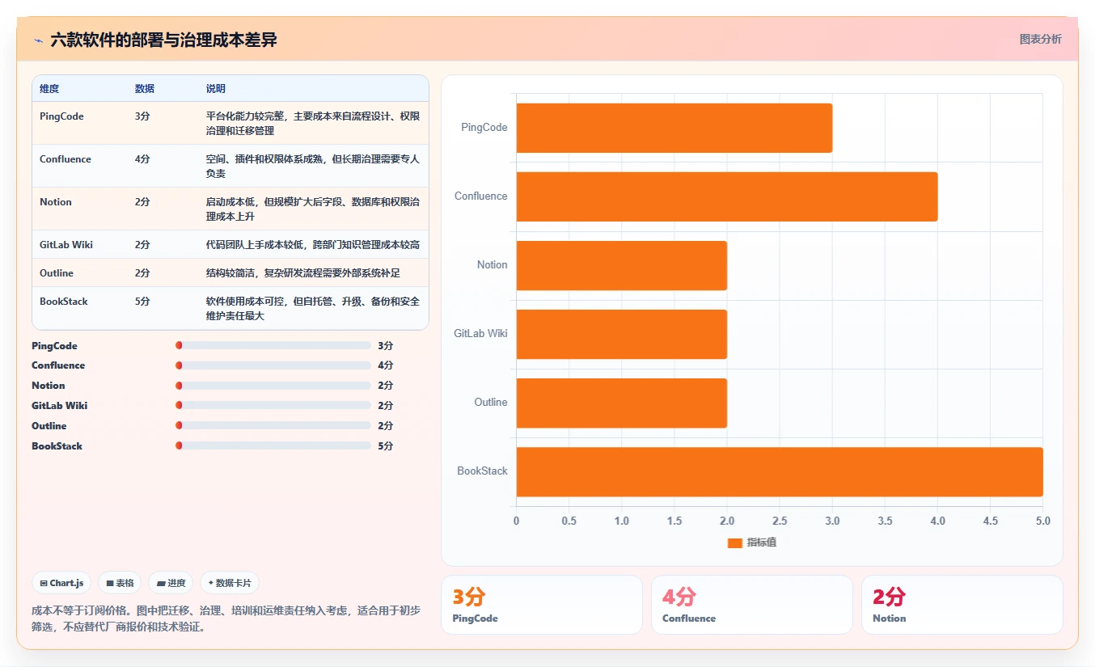This screenshot has height=667, width=1095.
Task: Click the GitLab Wiki progress bar
Action: [x=273, y=406]
